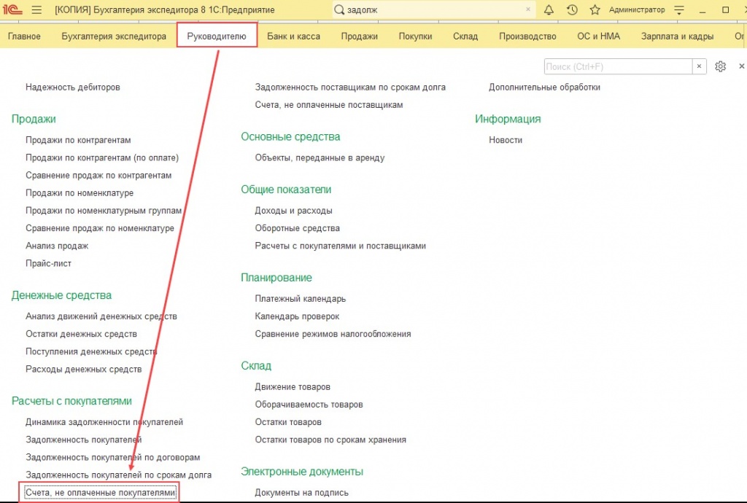Open Объекты, переданные в аренду
Image resolution: width=747 pixels, height=503 pixels.
coord(320,157)
